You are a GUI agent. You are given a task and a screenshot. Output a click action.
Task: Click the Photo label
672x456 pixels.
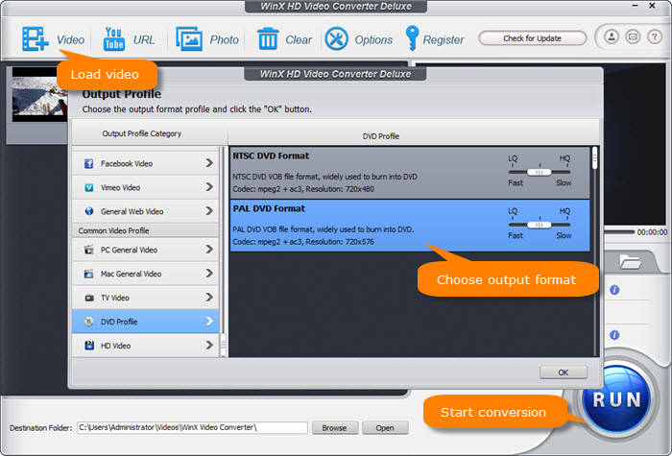click(x=224, y=40)
